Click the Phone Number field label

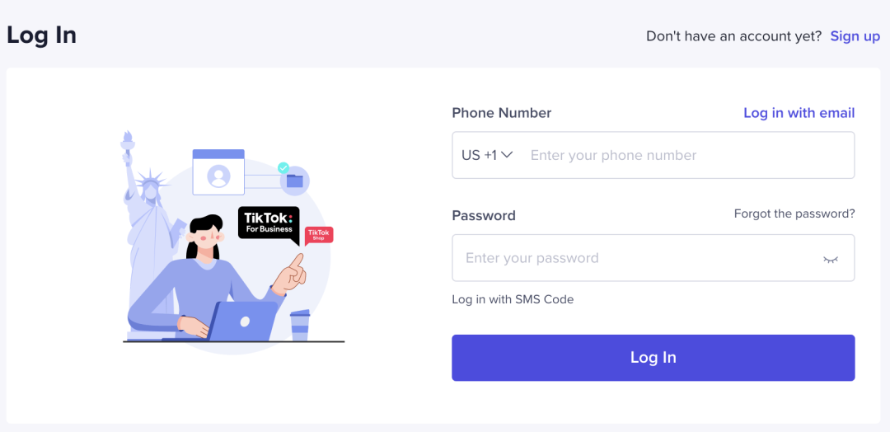(501, 113)
